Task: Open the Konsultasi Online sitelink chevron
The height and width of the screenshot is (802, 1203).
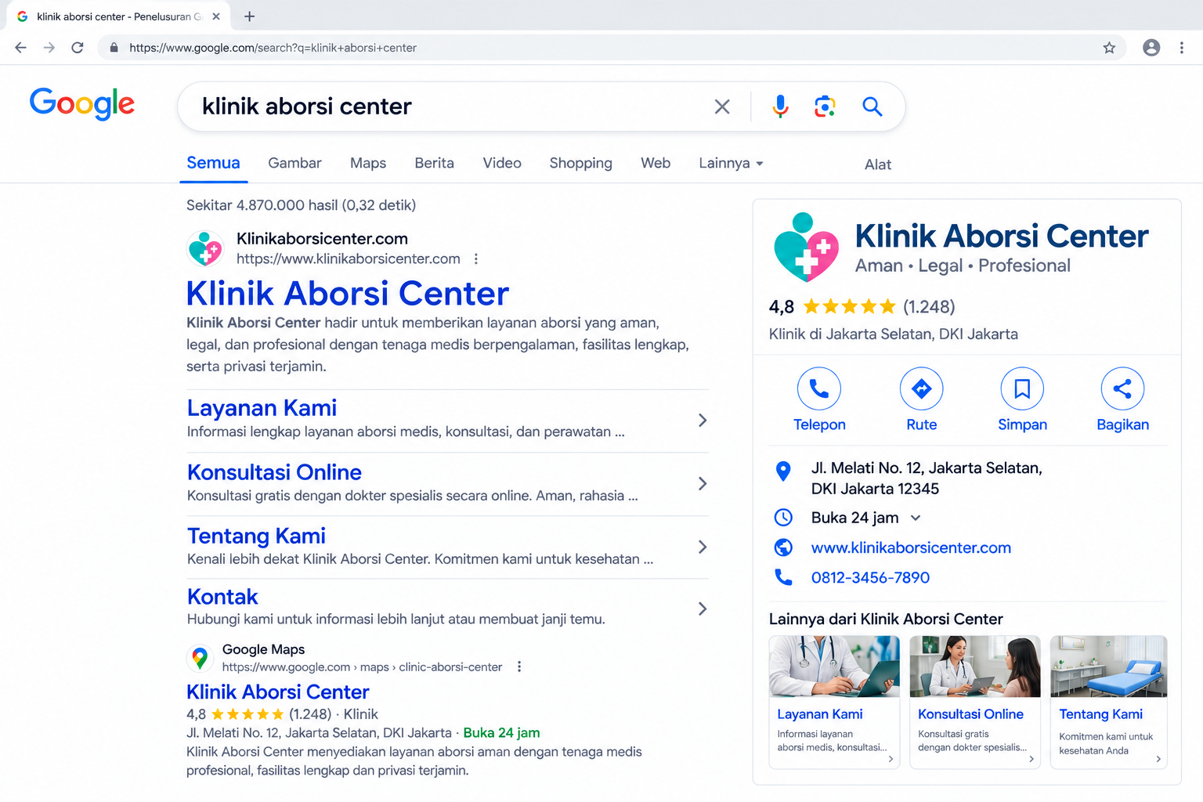Action: click(703, 484)
